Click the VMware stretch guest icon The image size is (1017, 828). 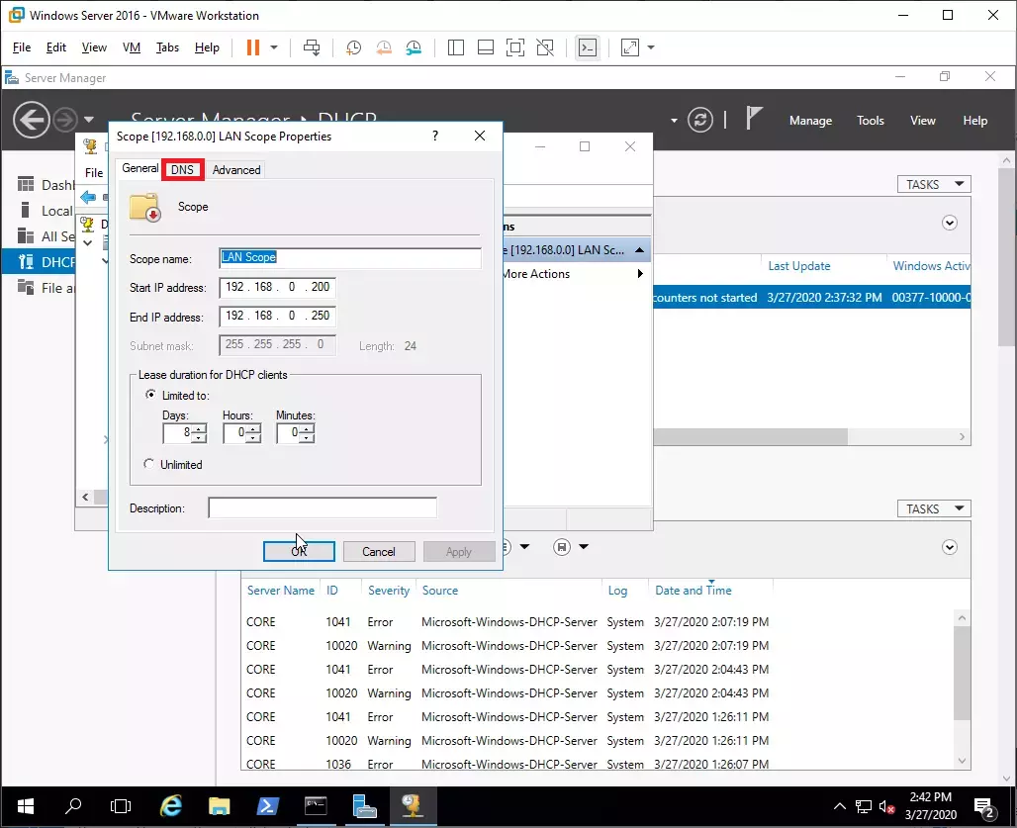click(x=630, y=47)
